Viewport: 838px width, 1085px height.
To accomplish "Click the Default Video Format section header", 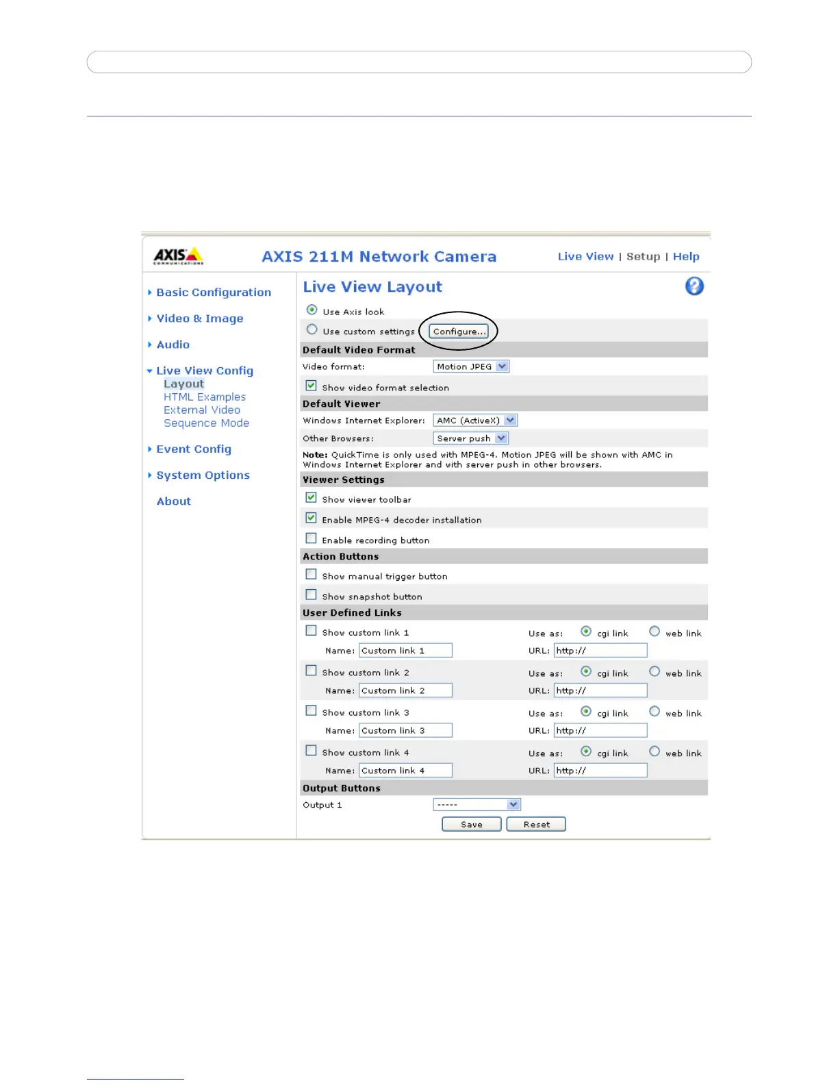I will point(504,350).
